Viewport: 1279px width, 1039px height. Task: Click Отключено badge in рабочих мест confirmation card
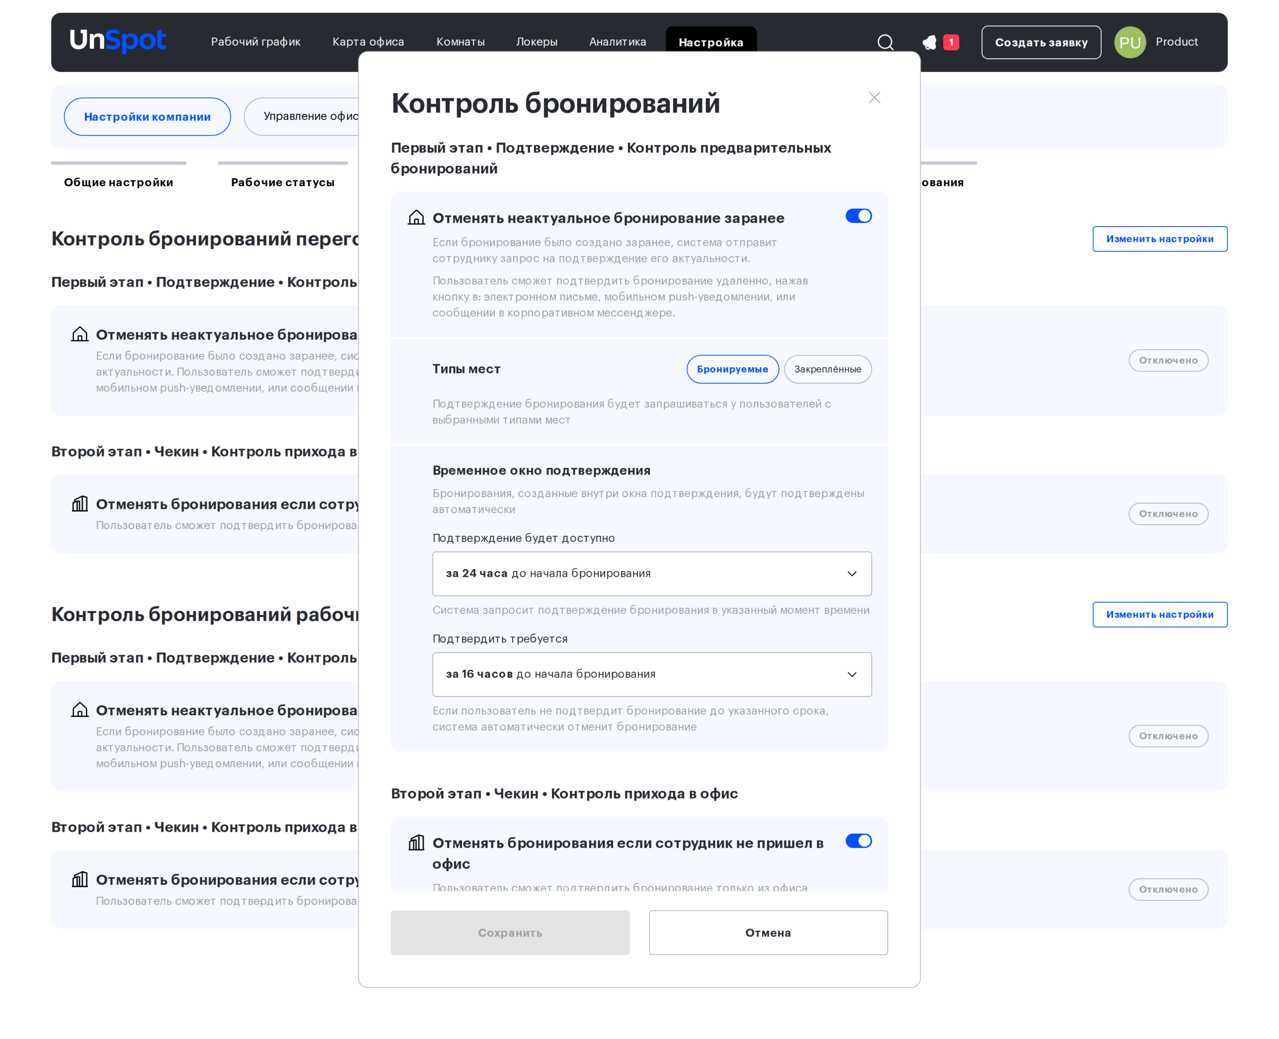(1168, 736)
